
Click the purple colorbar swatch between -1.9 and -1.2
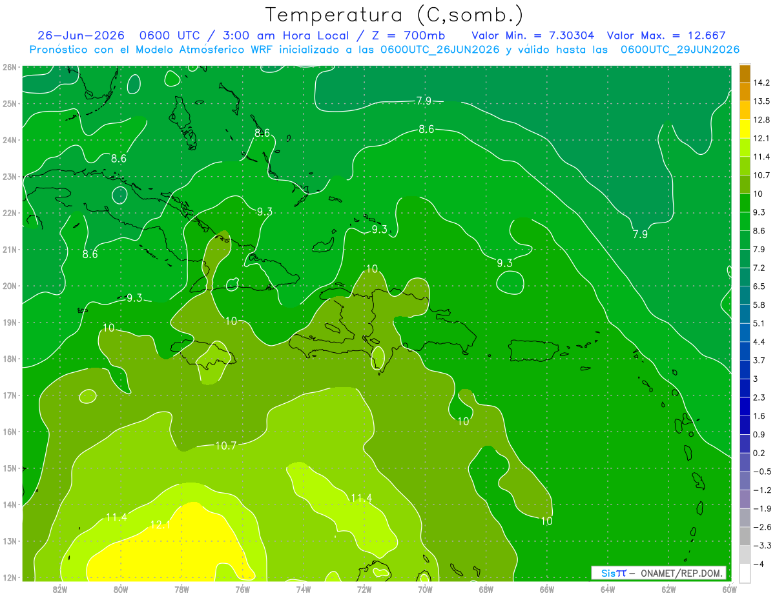pos(745,499)
